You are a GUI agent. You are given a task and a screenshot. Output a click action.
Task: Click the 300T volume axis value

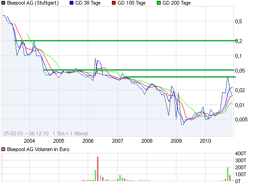click(x=240, y=160)
